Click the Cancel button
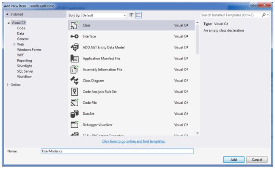Image resolution: width=275 pixels, height=170 pixels. click(x=257, y=159)
